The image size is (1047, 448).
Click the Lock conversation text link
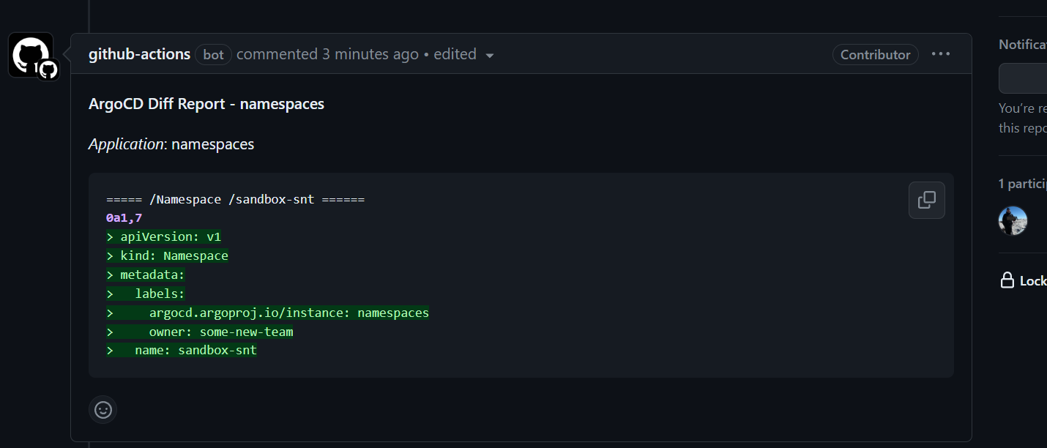pos(1033,281)
